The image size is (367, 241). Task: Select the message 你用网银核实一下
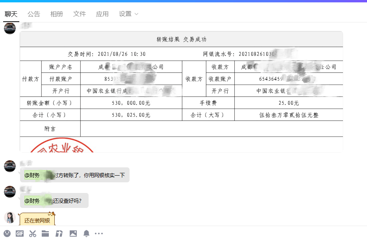[75, 175]
